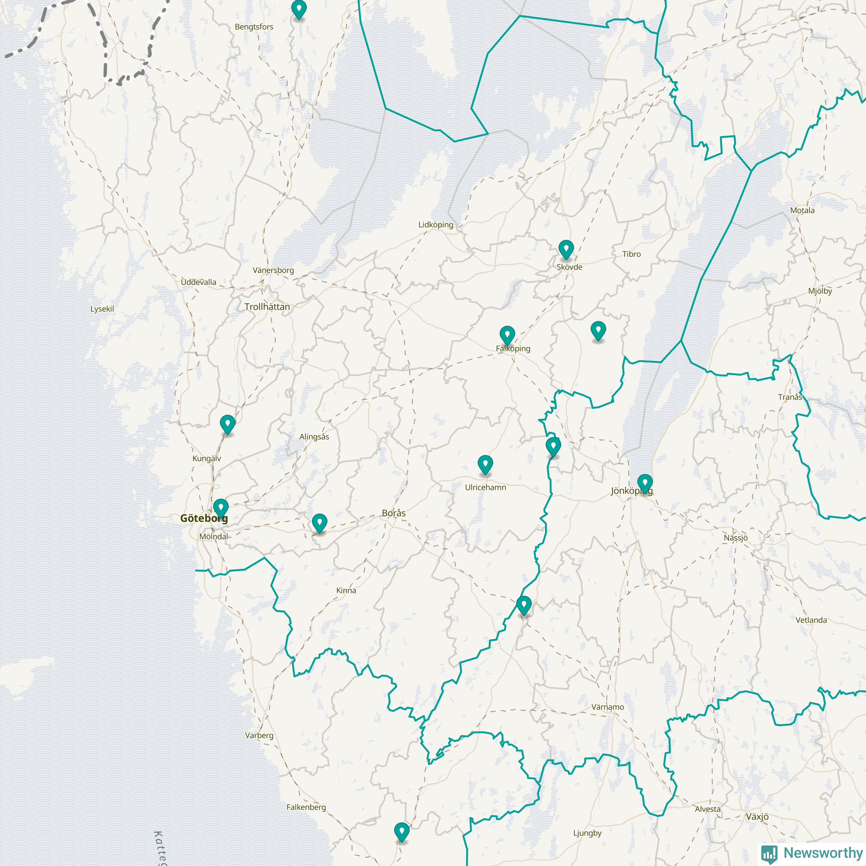Screen dimensions: 866x866
Task: Click the Varberg label
Action: coord(259,735)
